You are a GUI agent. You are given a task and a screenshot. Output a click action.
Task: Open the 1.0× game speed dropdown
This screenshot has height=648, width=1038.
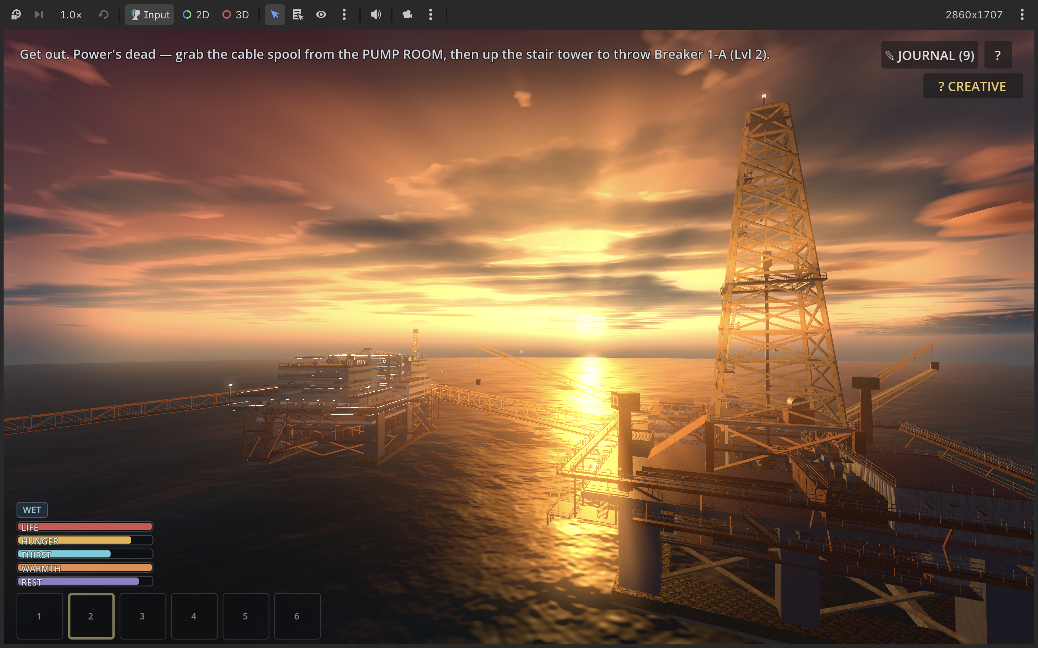coord(71,14)
